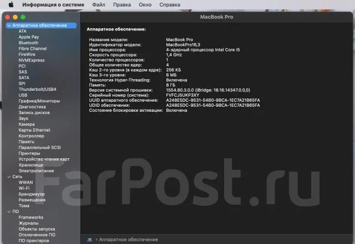This screenshot has width=355, height=244.
Task: Select Frameworks in the sidebar
Action: click(x=31, y=217)
